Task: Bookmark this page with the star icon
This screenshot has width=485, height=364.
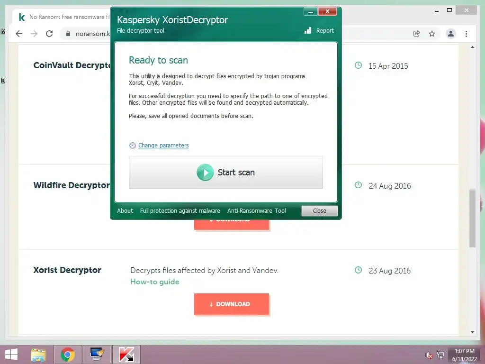Action: coord(432,34)
